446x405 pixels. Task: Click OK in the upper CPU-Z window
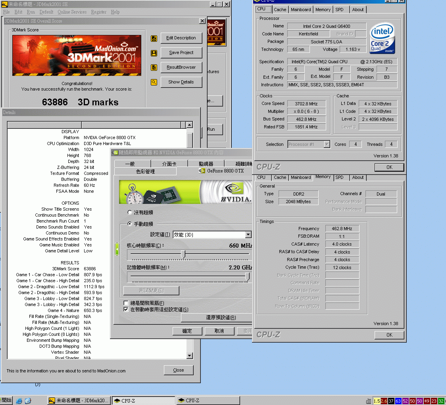(x=389, y=167)
